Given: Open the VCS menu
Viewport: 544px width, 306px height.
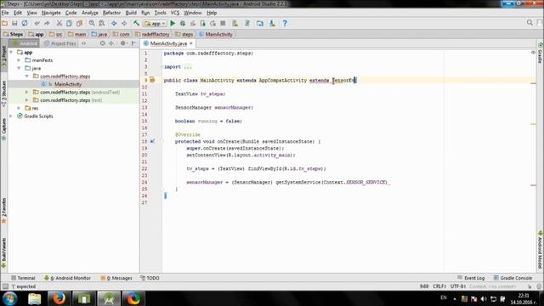Looking at the screenshot, I should coord(175,13).
